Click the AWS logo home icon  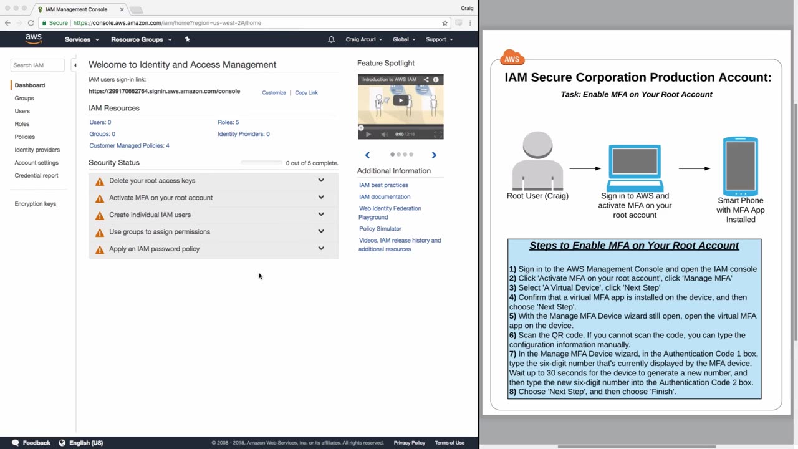coord(34,39)
